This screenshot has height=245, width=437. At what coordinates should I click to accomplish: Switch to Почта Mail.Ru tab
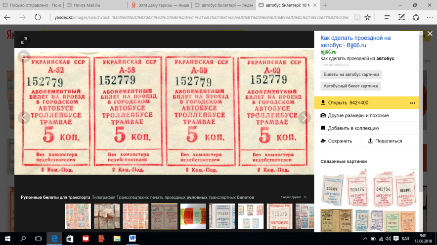point(95,5)
